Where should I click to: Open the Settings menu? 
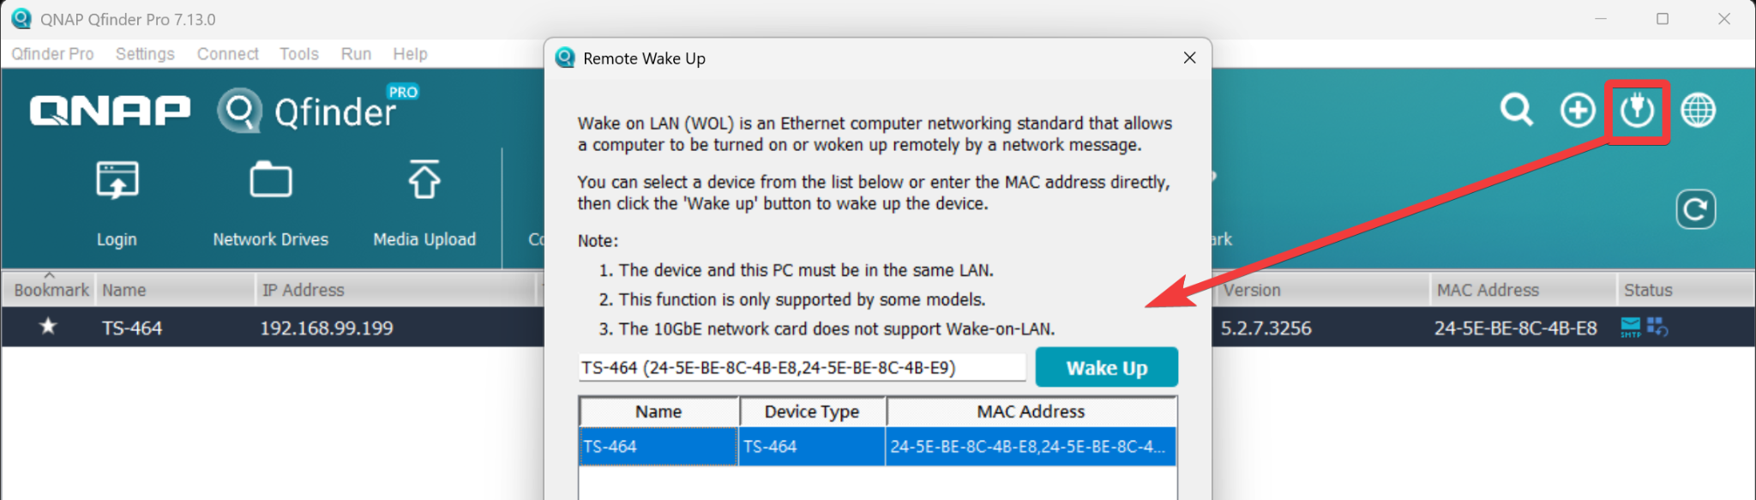[145, 54]
